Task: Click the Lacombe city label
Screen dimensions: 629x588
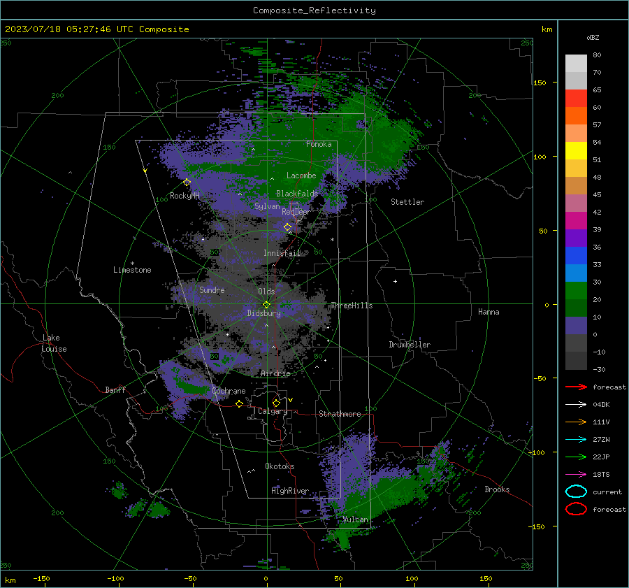Action: pyautogui.click(x=301, y=175)
